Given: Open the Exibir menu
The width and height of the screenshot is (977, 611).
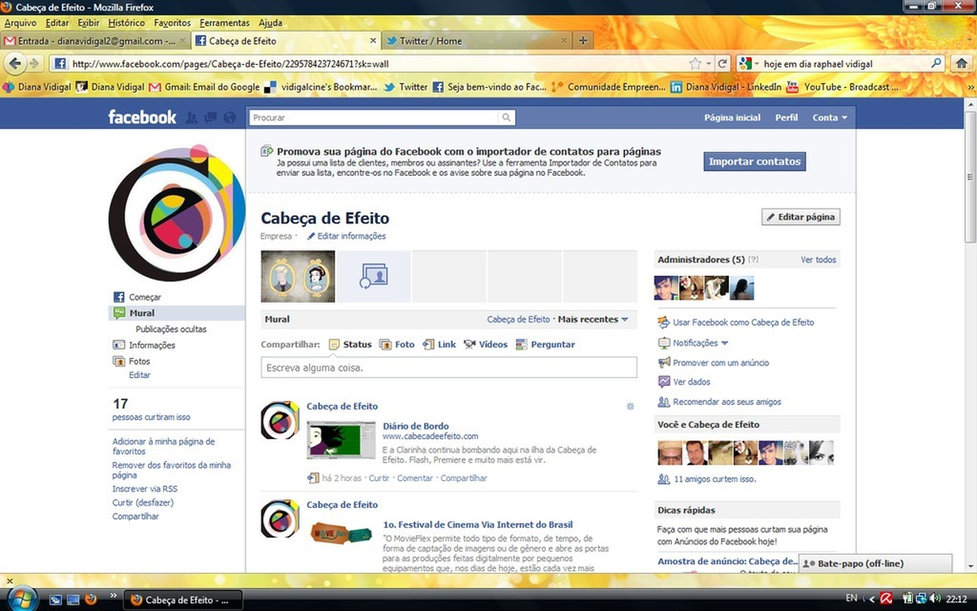Looking at the screenshot, I should point(89,23).
